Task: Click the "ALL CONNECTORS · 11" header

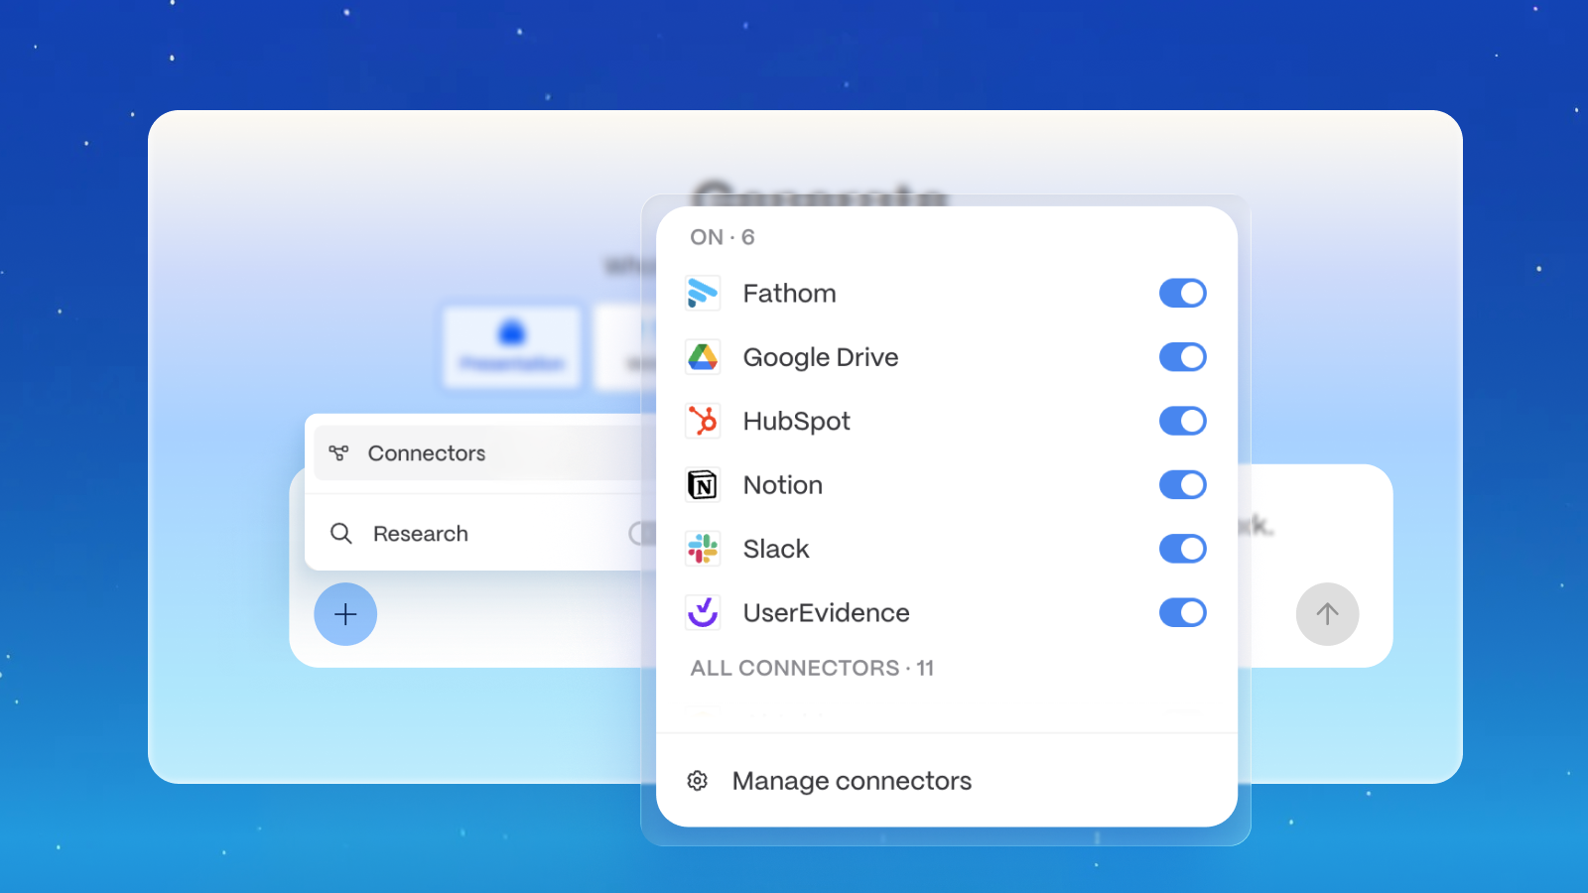Action: point(812,668)
